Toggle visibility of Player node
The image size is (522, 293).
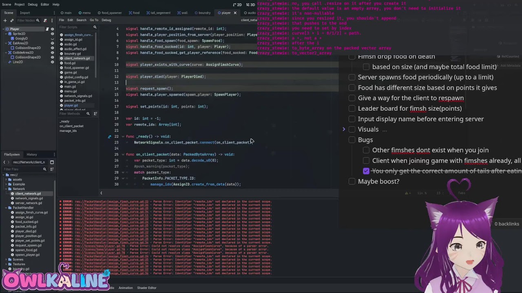pyautogui.click(x=52, y=29)
